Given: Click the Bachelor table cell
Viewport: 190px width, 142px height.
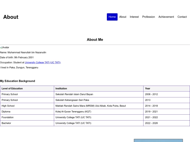Looking at the screenshot, I should click(27, 123).
